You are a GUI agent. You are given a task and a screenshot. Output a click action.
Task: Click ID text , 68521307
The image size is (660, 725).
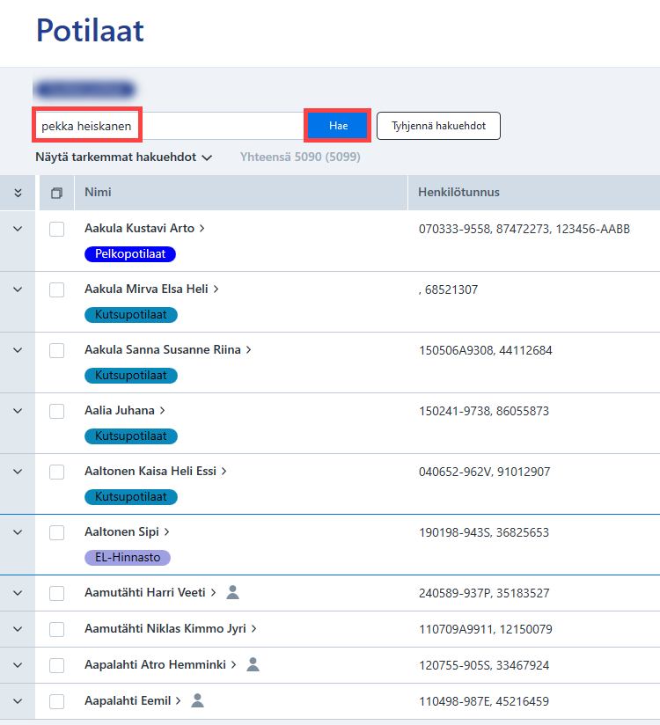[448, 289]
